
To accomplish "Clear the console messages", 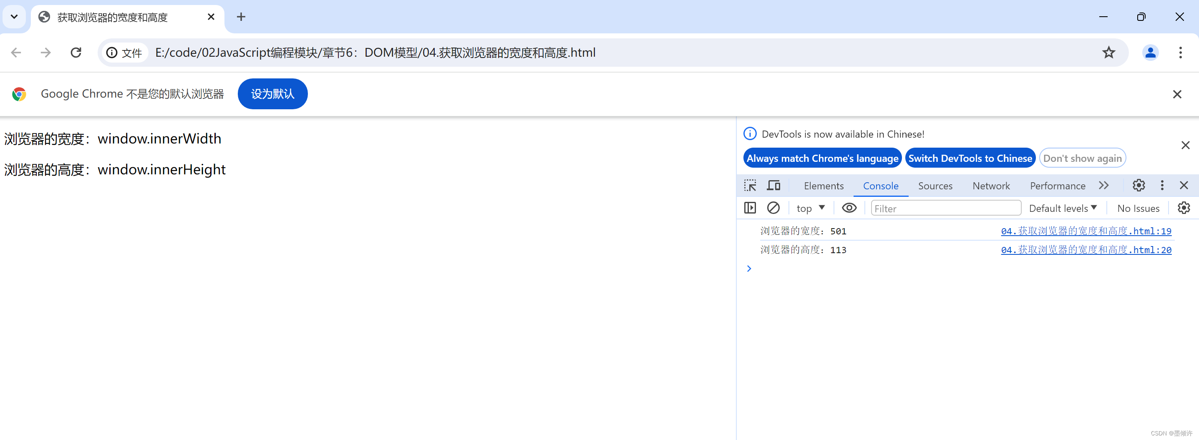I will (x=773, y=208).
